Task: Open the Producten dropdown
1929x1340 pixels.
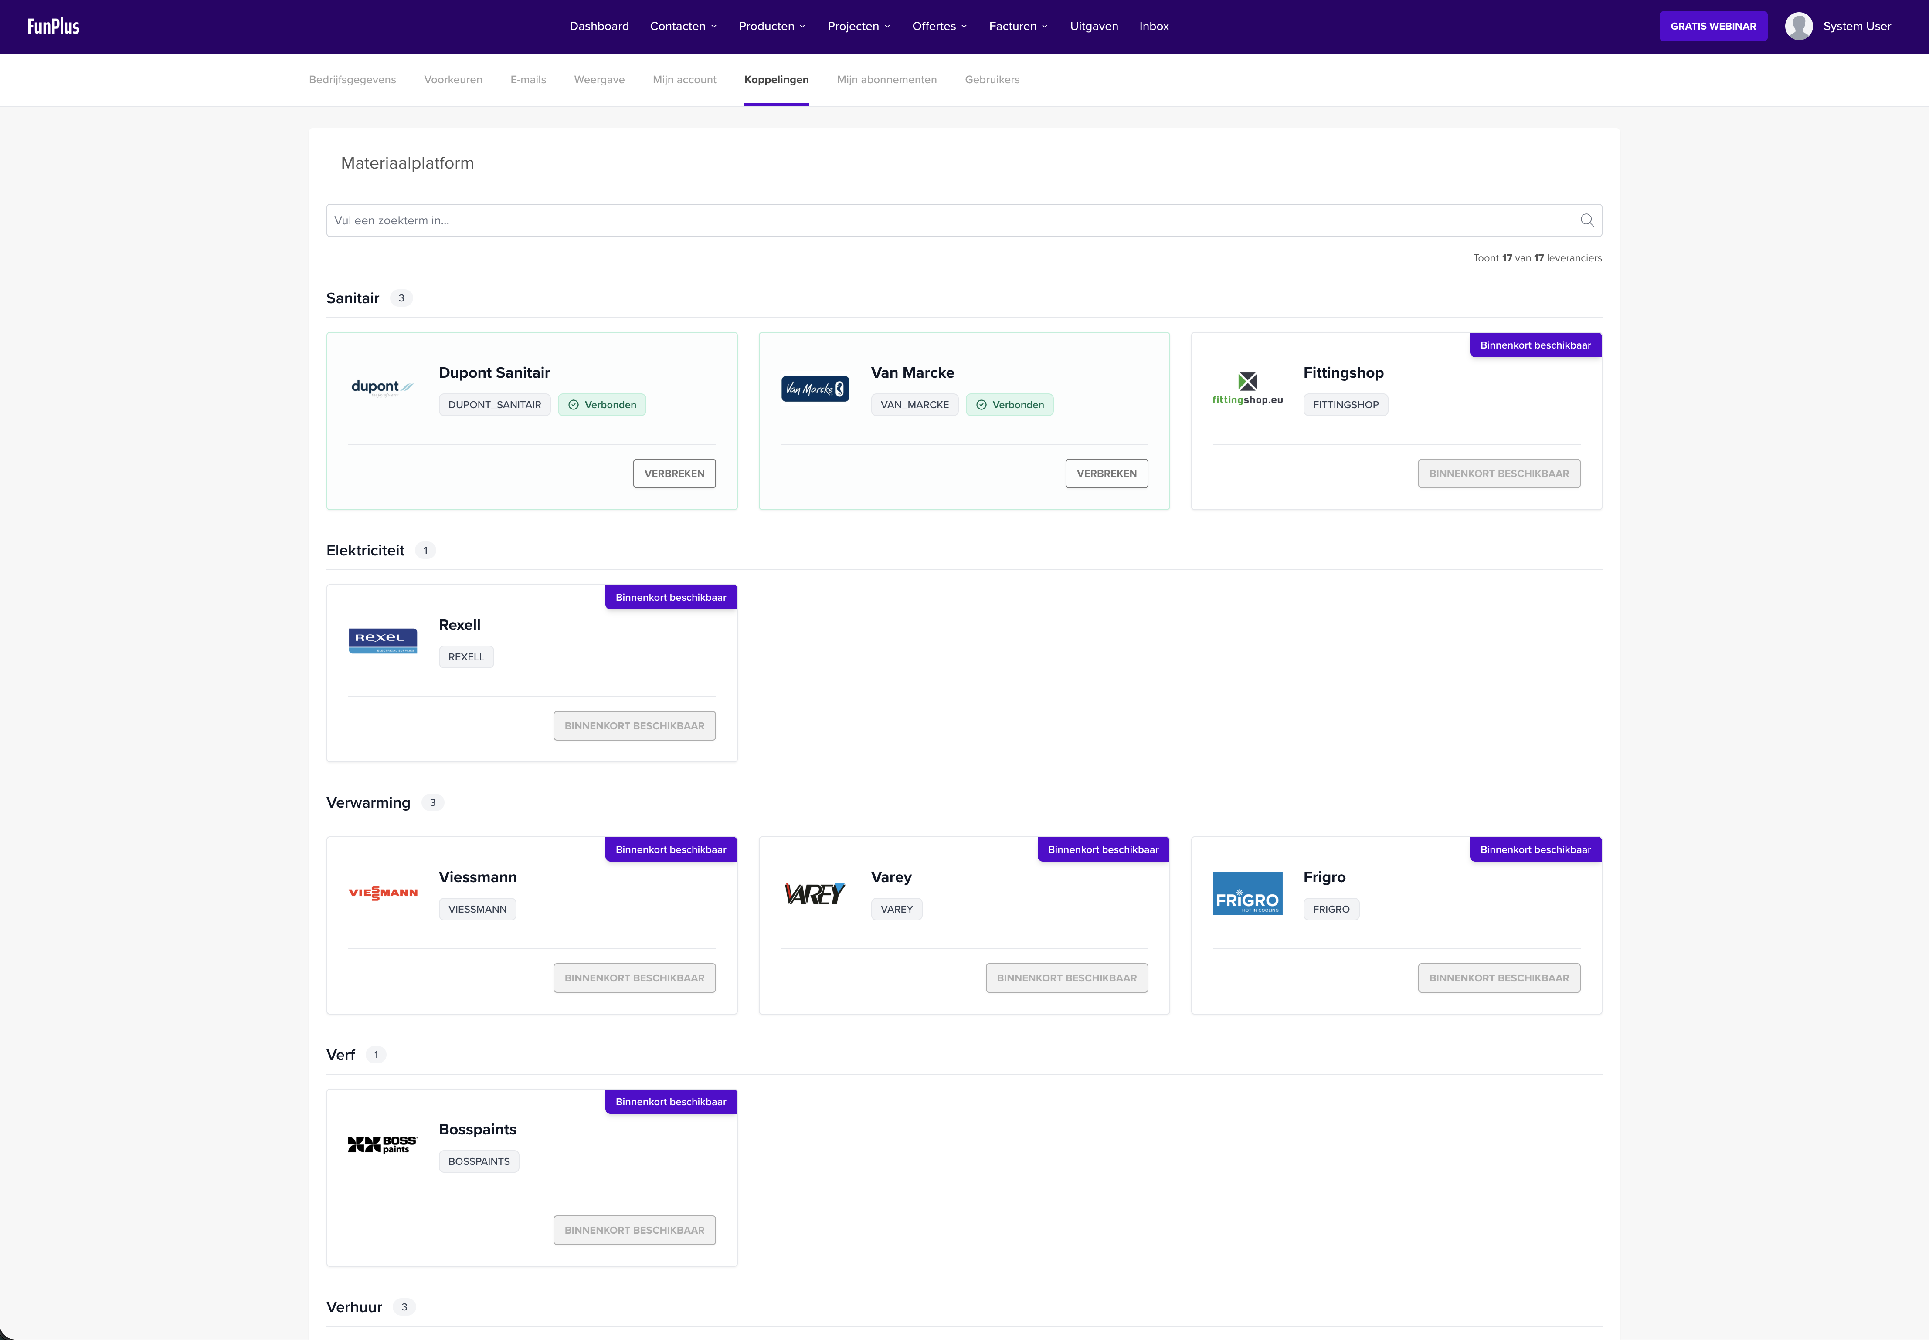Action: coord(772,26)
